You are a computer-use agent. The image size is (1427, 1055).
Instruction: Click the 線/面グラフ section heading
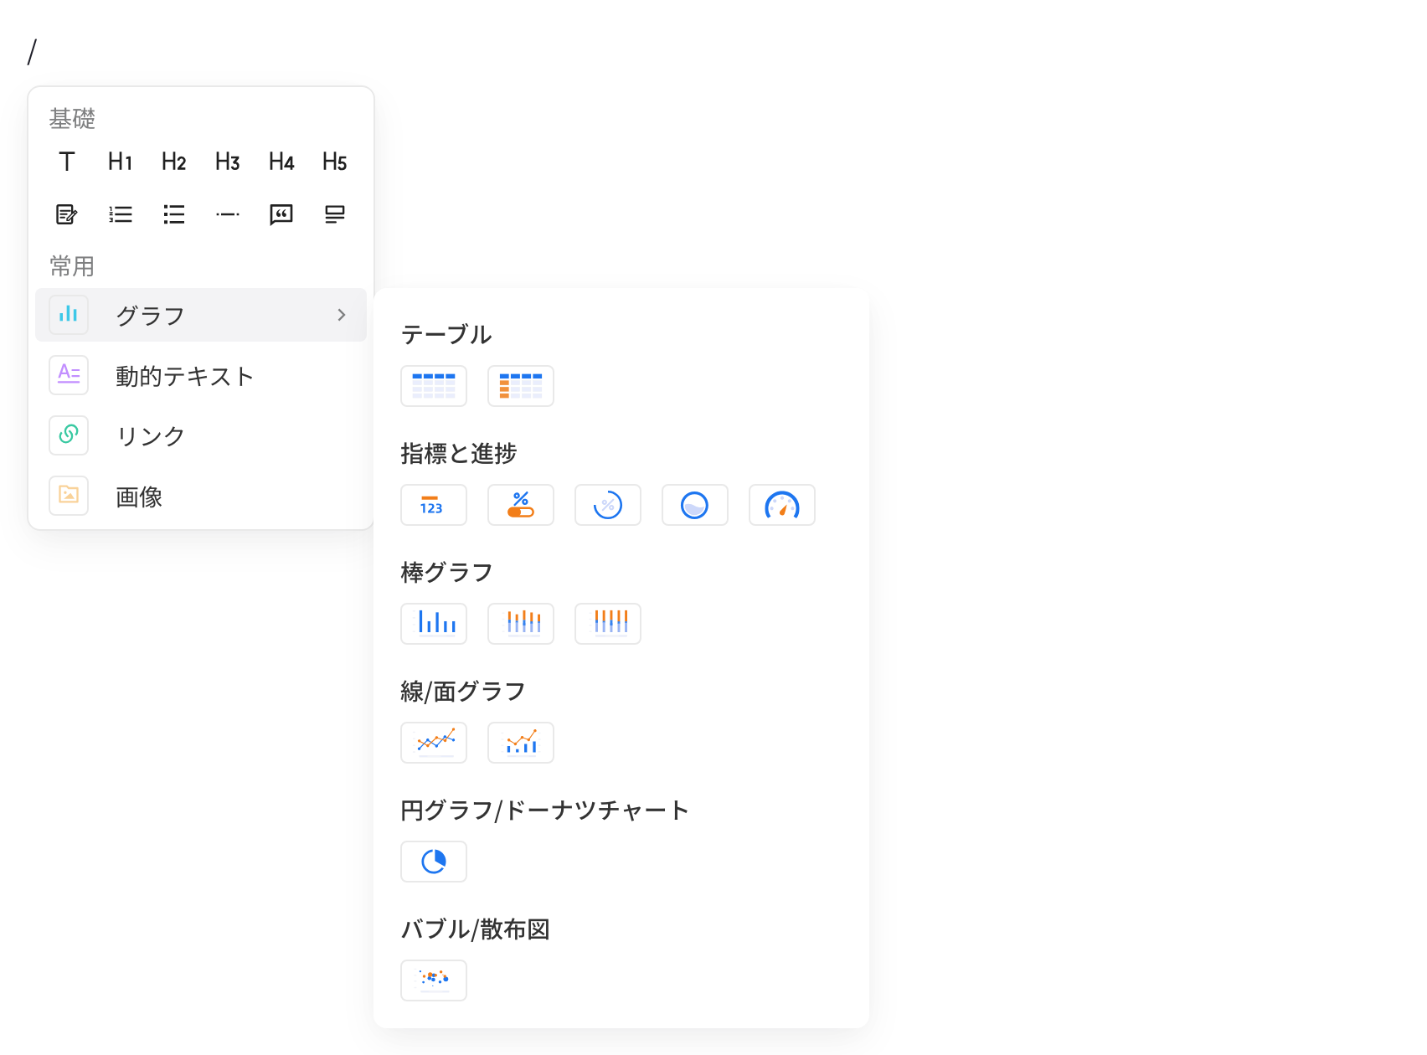coord(463,691)
